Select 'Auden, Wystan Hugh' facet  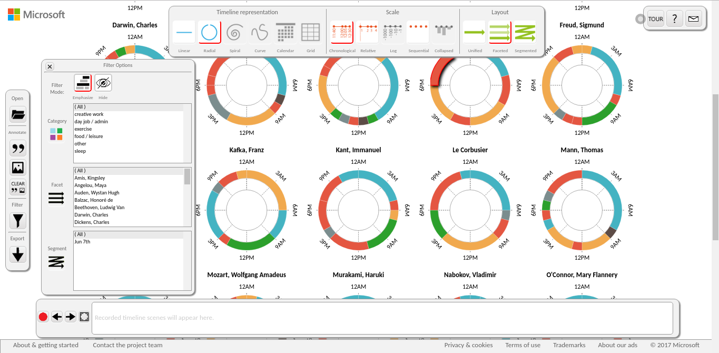coord(129,193)
